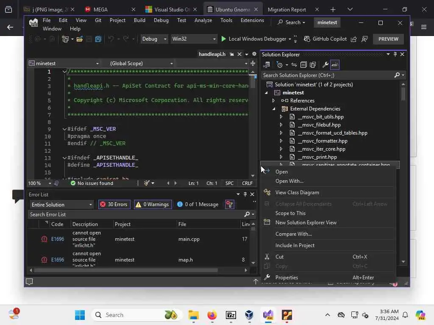
Task: Click the Save All toolbar icon
Action: click(98, 39)
